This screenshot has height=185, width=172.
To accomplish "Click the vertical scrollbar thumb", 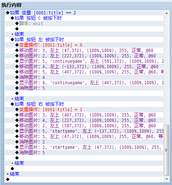I will point(167,150).
